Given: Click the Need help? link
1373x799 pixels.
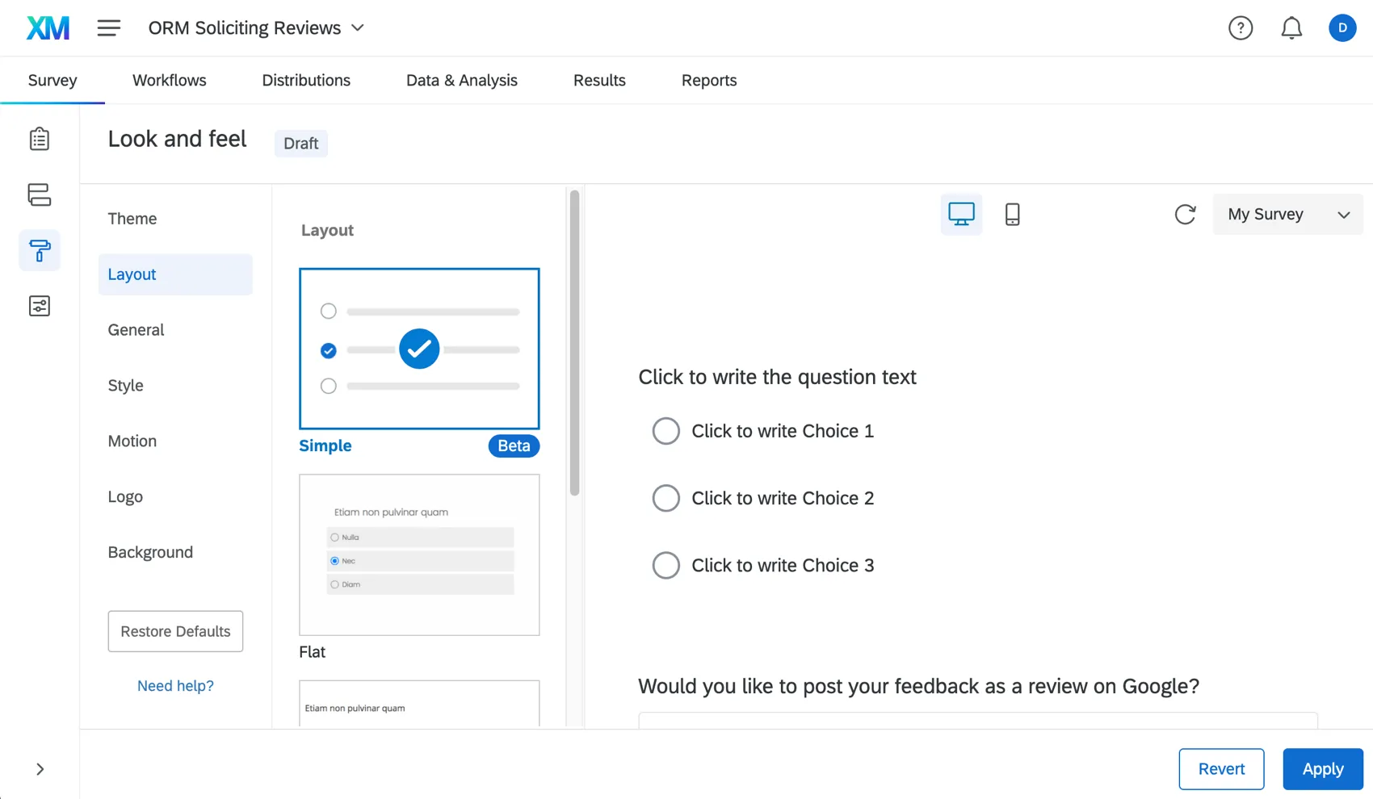Looking at the screenshot, I should coord(175,685).
